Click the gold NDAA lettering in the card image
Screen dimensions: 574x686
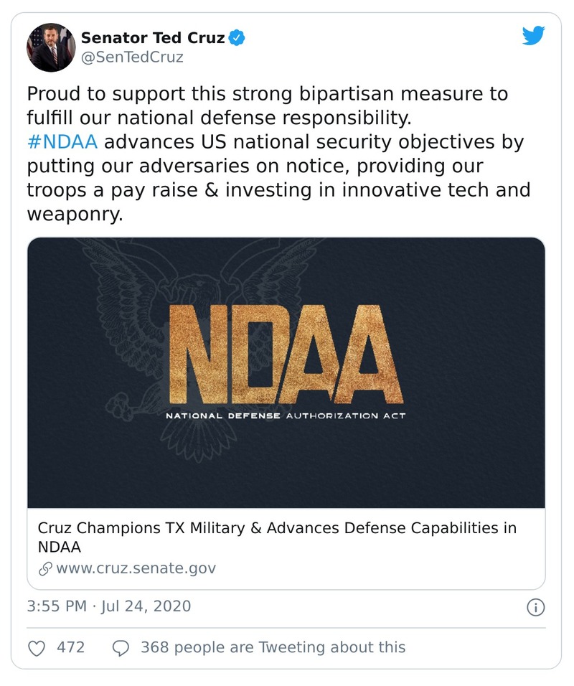(x=285, y=352)
